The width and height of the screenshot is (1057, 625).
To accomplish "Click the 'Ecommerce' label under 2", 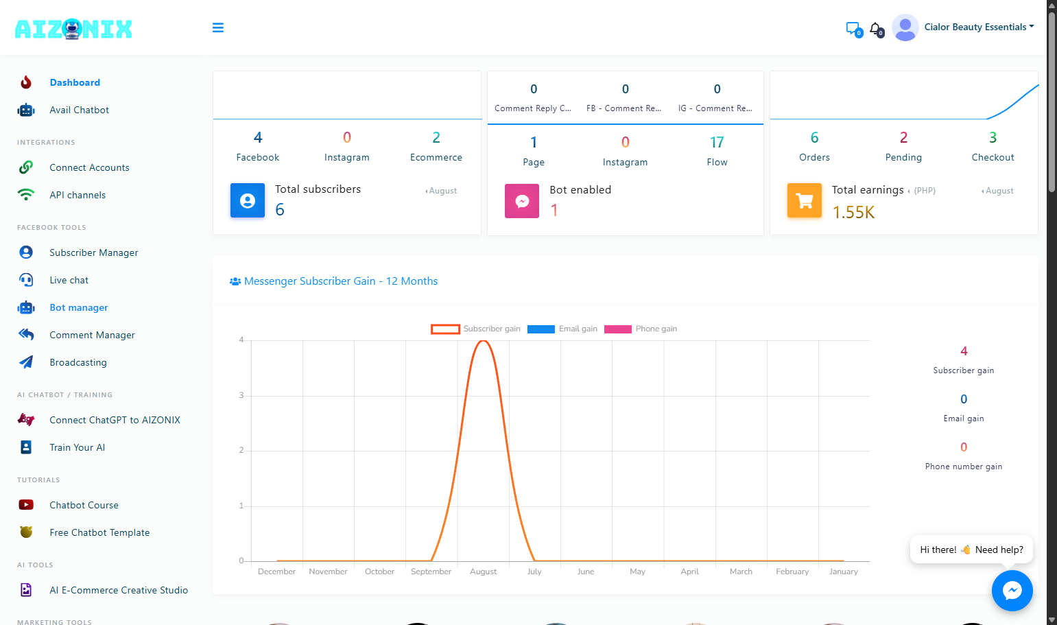I will pos(436,158).
